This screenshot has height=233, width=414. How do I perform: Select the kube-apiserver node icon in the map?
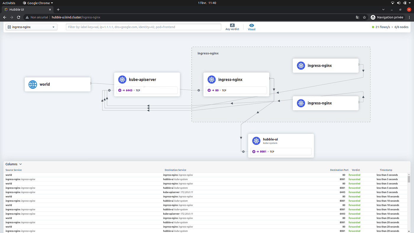[x=122, y=79]
